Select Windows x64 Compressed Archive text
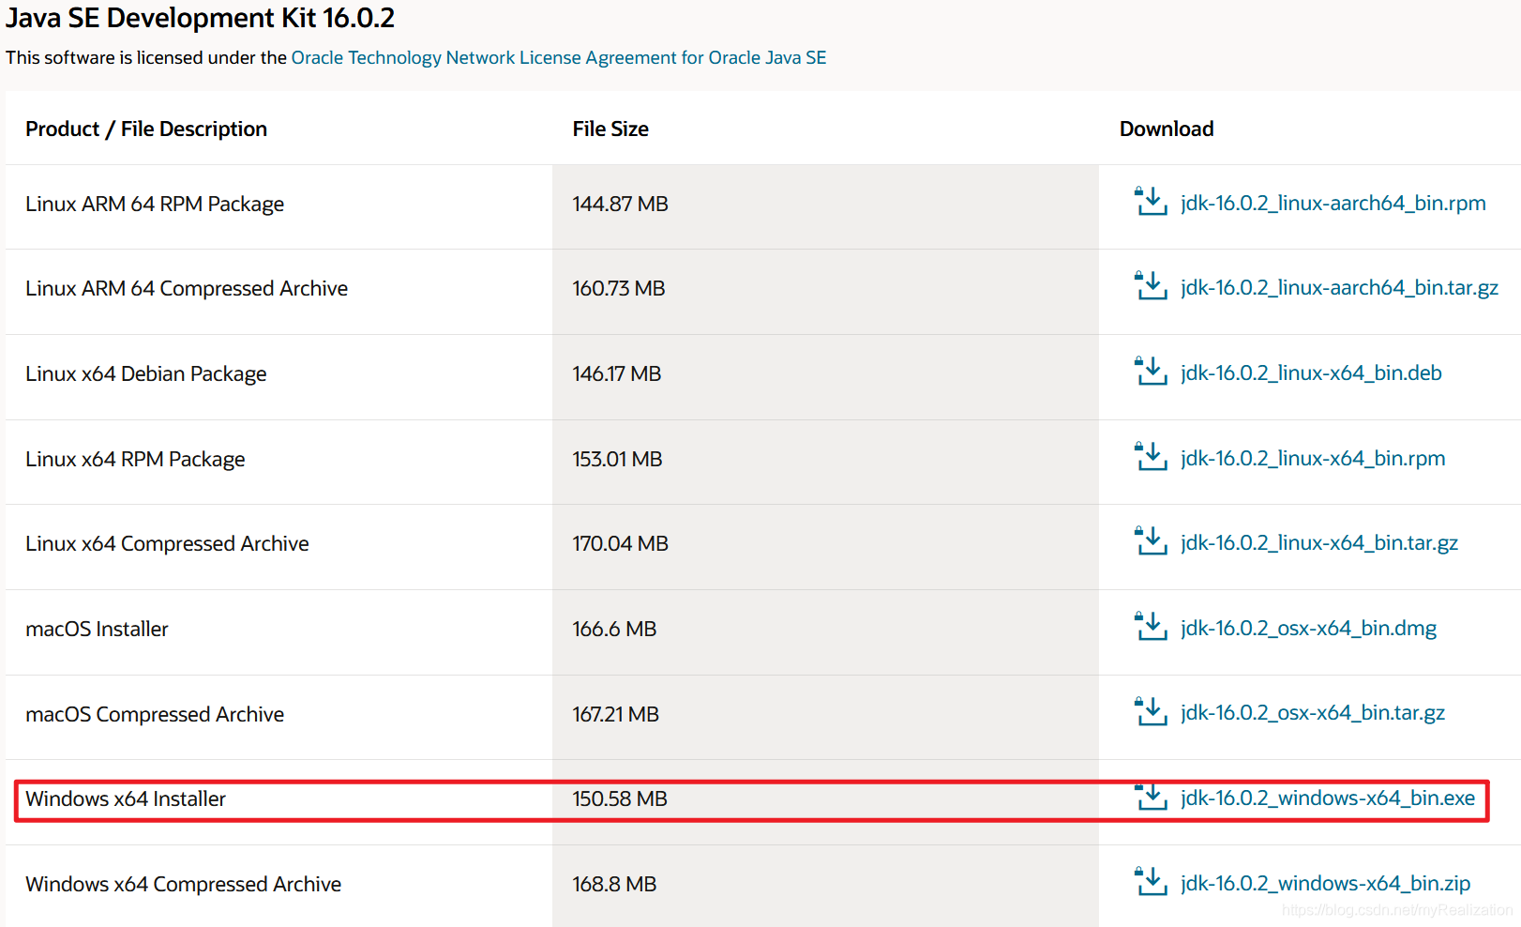Screen dimensions: 1521x927 click(x=183, y=884)
